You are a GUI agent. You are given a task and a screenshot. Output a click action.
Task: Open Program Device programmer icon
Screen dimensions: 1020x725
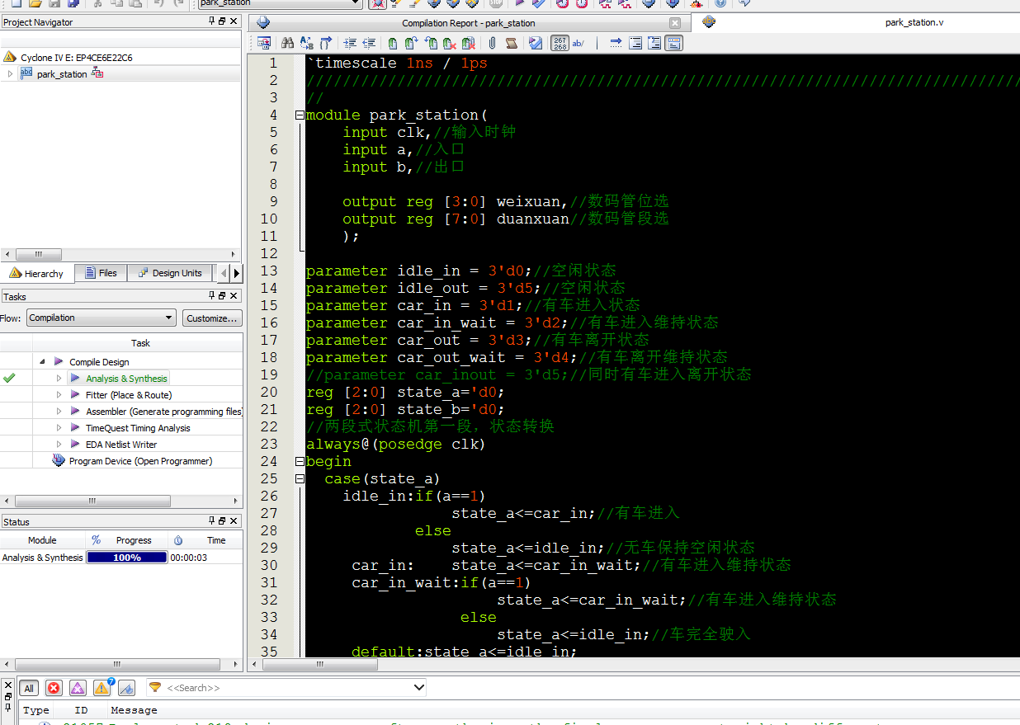tap(59, 461)
